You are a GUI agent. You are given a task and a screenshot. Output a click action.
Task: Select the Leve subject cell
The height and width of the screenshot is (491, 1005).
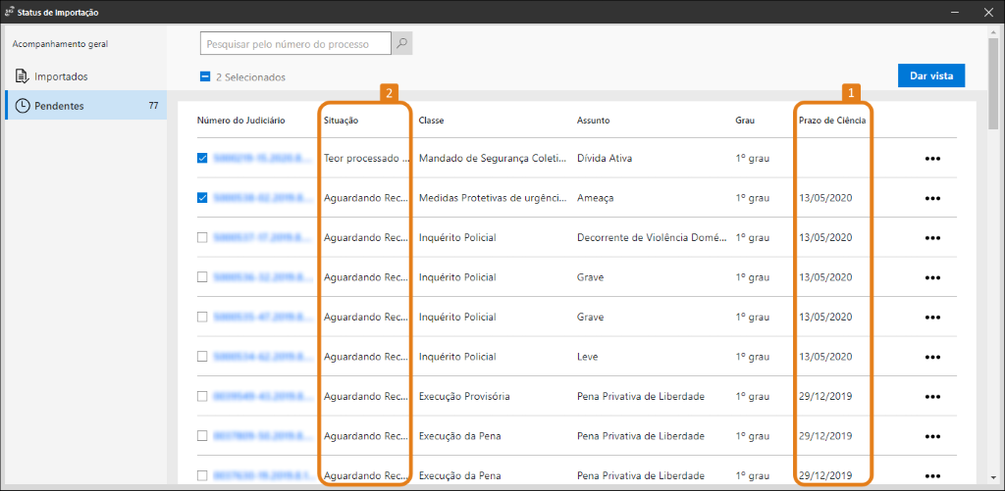[x=587, y=357]
